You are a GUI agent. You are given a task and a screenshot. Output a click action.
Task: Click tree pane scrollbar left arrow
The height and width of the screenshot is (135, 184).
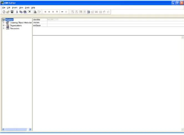tap(3, 129)
